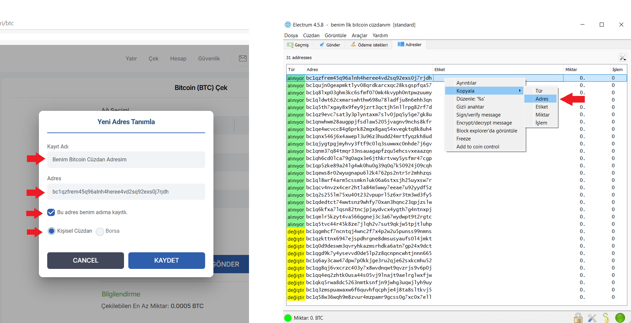Open the toolbar options icon above address list

click(622, 58)
